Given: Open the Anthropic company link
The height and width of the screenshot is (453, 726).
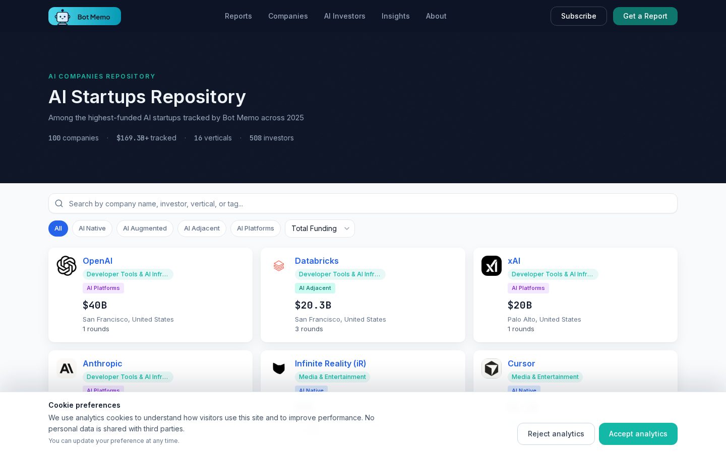Looking at the screenshot, I should (102, 363).
